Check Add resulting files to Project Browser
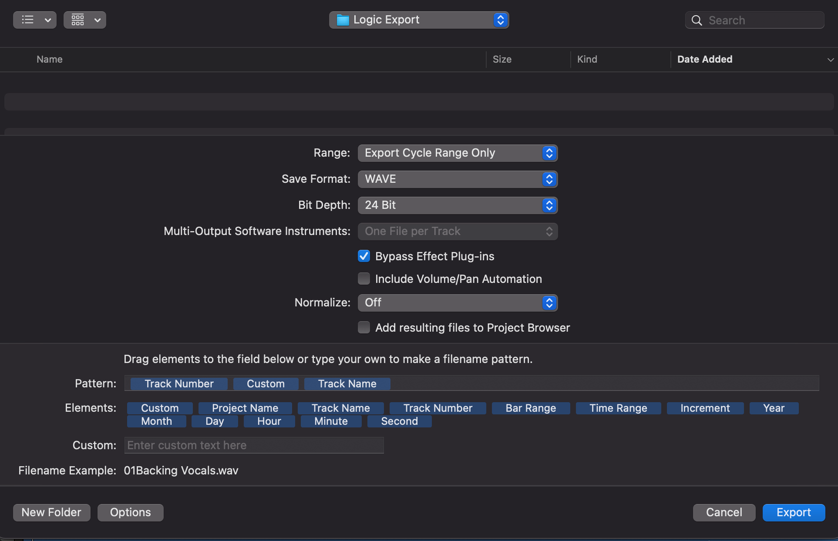Viewport: 838px width, 541px height. point(364,327)
